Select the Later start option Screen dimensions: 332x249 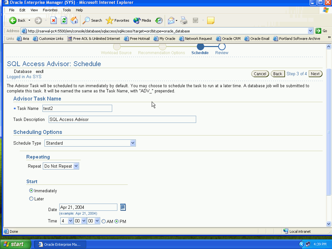point(31,199)
